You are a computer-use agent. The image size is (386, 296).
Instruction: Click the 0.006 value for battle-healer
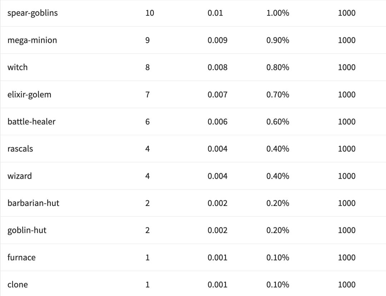[x=217, y=122]
